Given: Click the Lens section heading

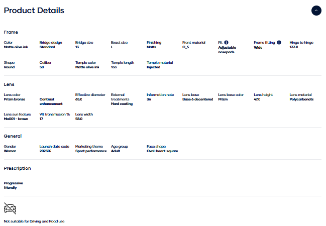Looking at the screenshot, I should (10, 84).
